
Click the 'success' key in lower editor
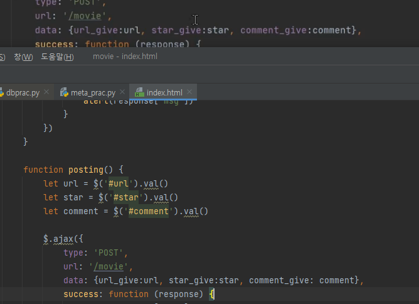[x=81, y=295]
